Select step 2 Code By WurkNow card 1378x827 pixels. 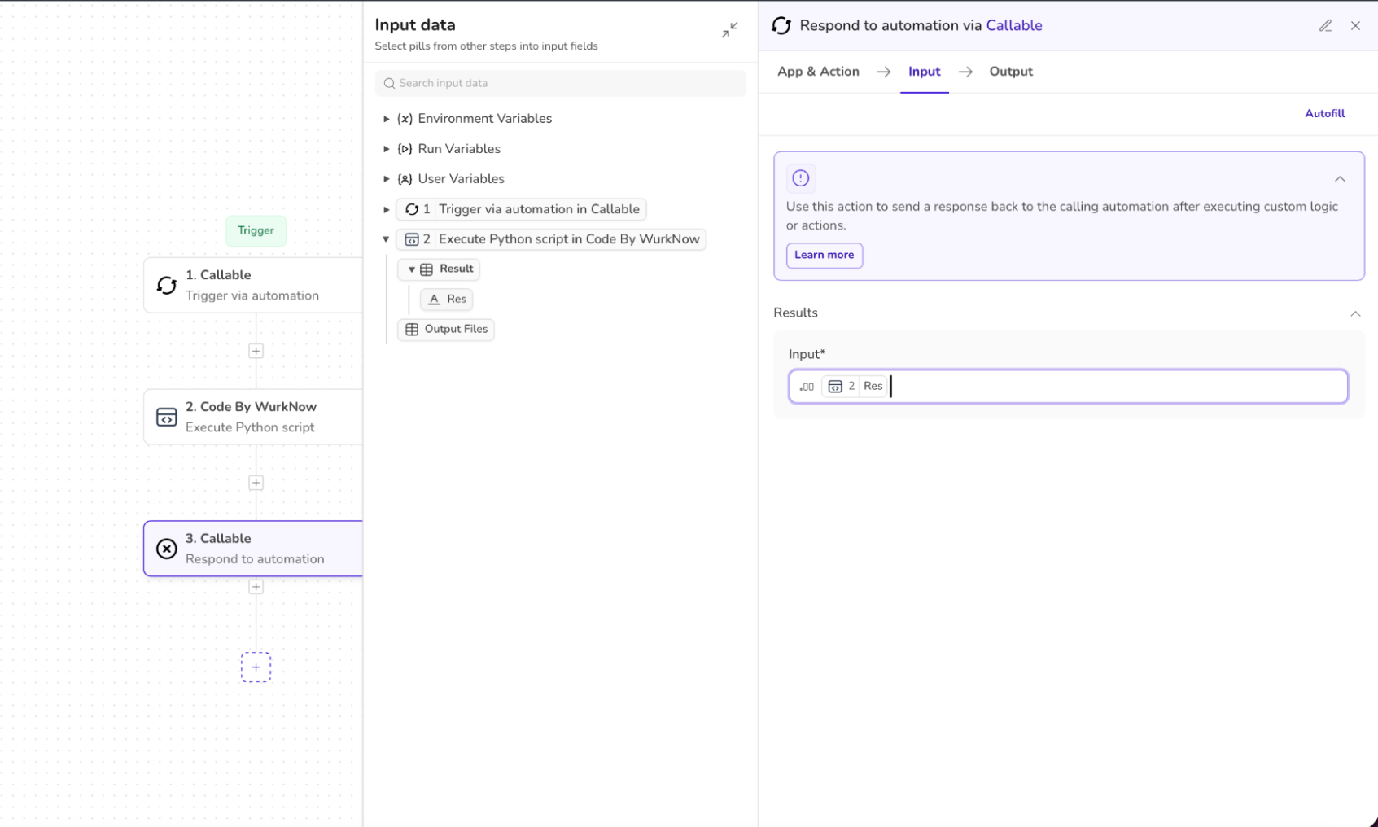pos(253,417)
